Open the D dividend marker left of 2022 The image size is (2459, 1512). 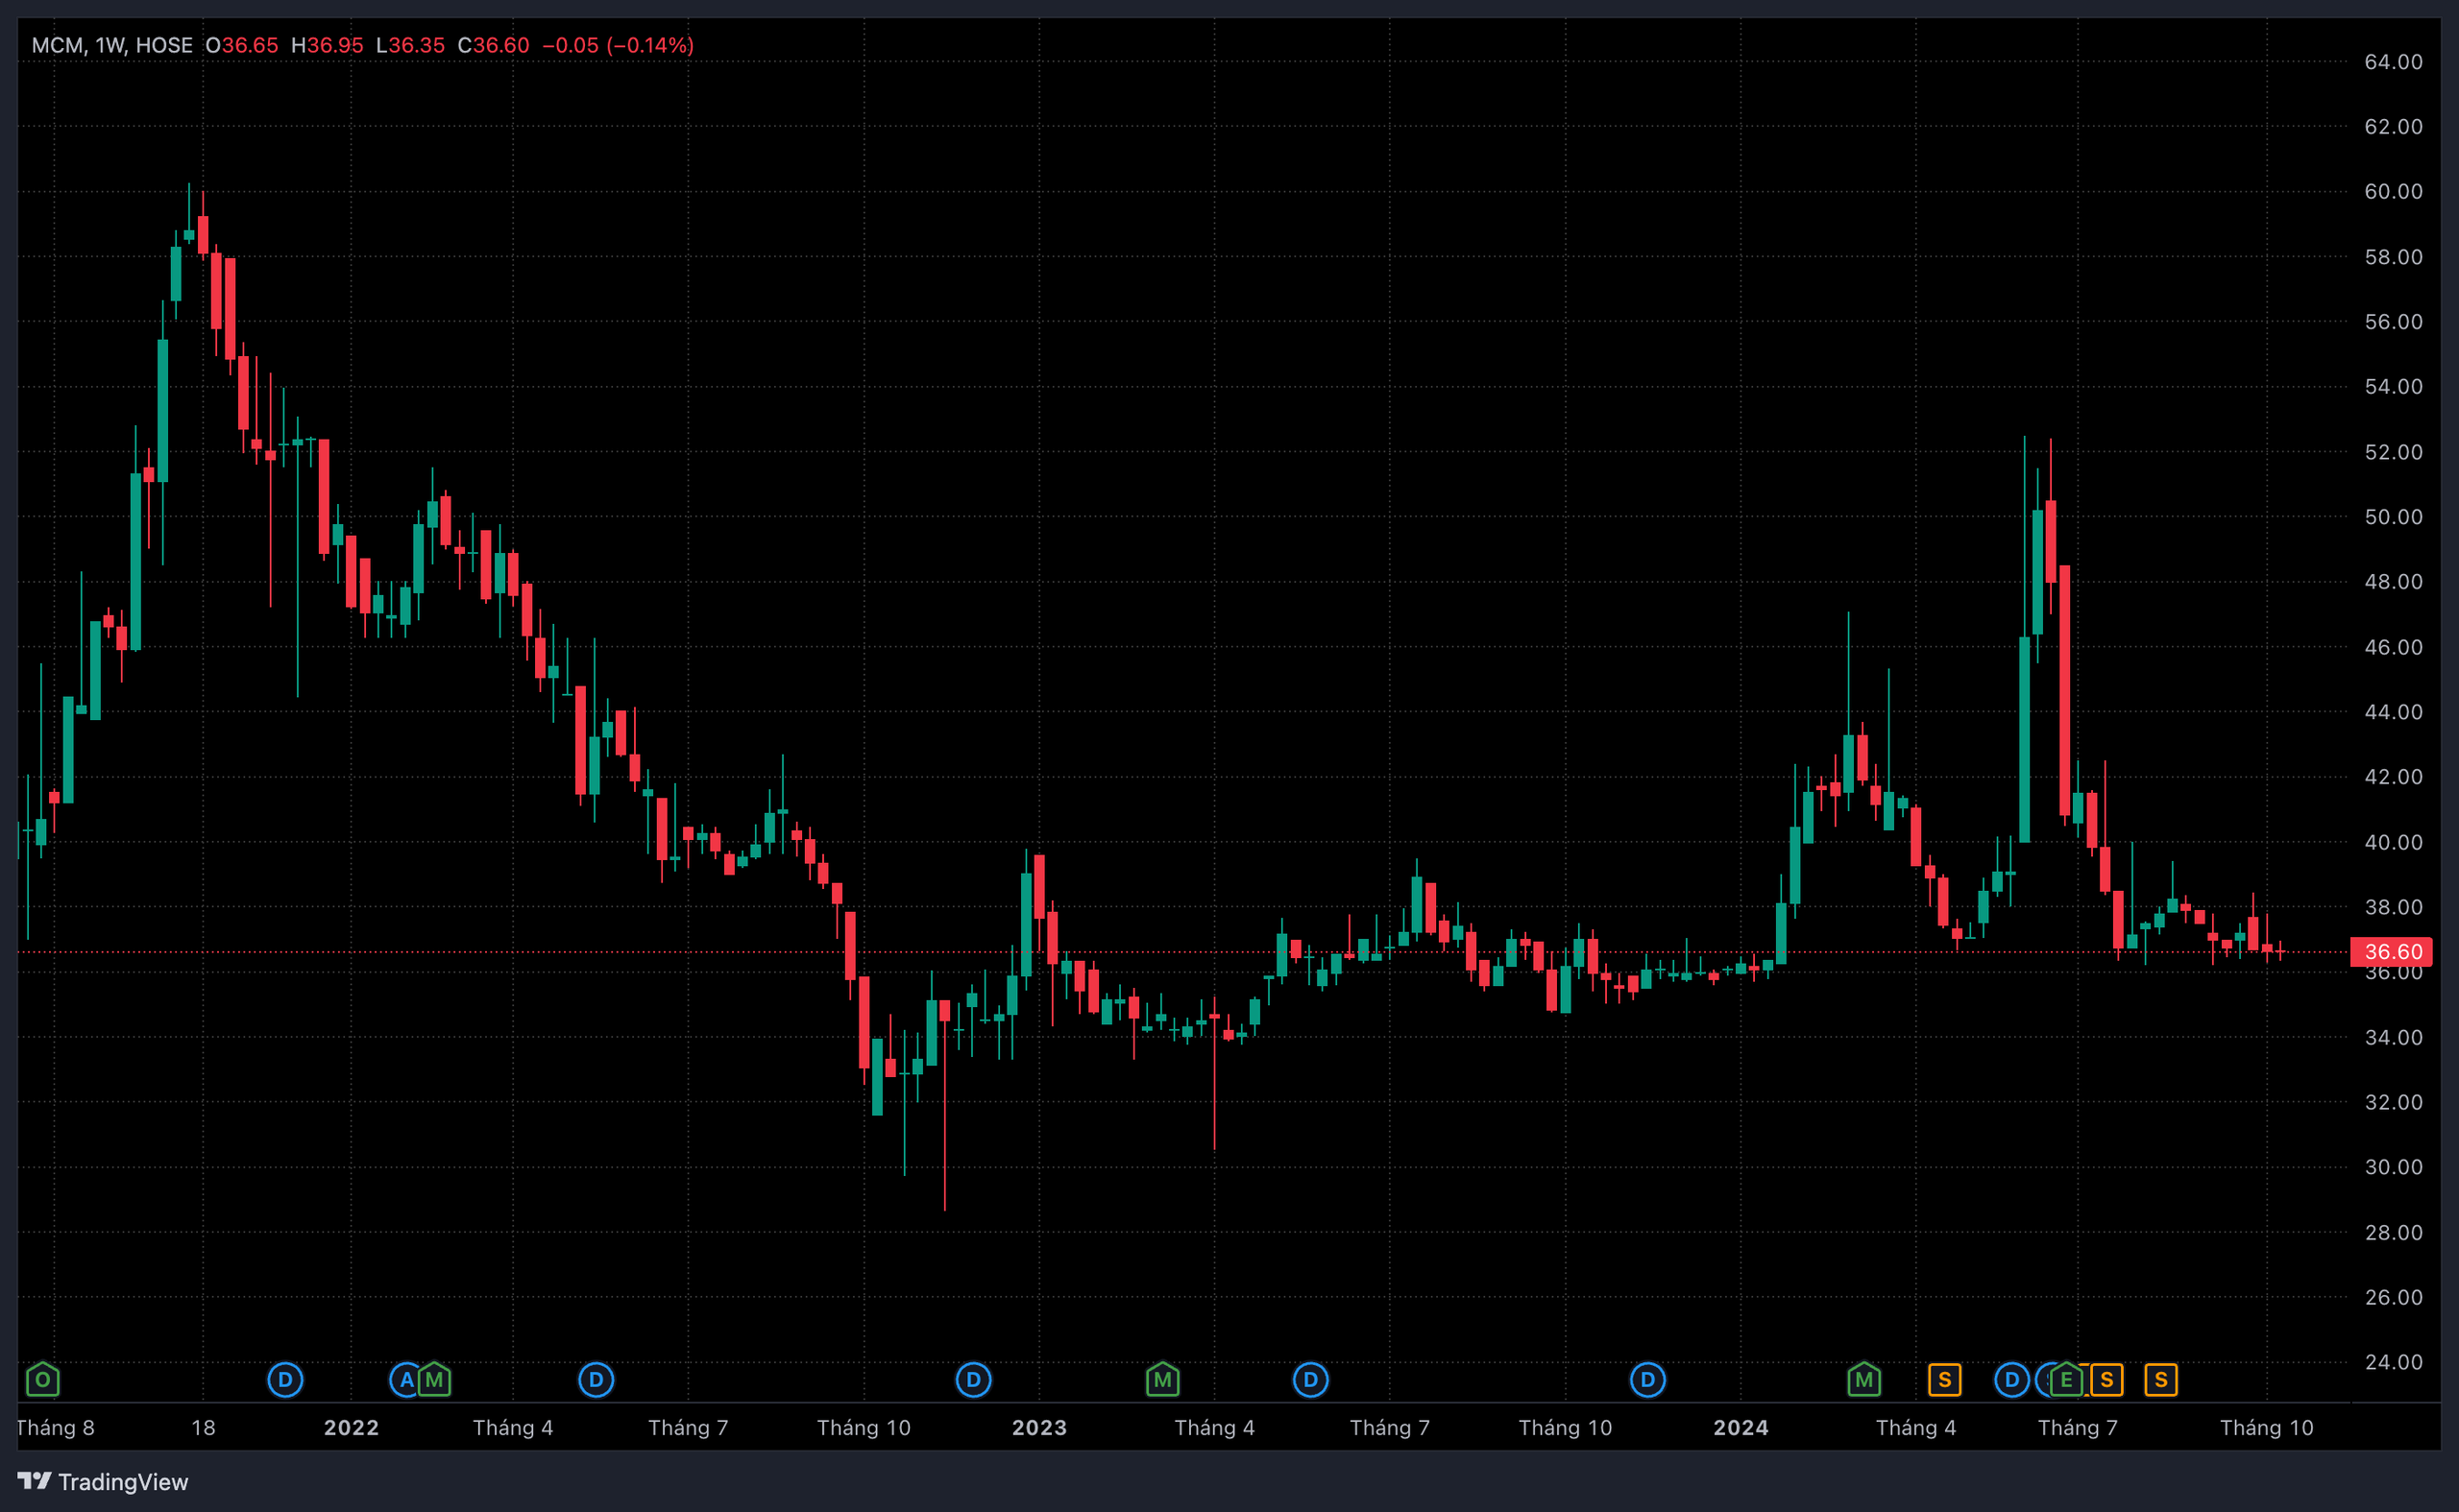285,1380
